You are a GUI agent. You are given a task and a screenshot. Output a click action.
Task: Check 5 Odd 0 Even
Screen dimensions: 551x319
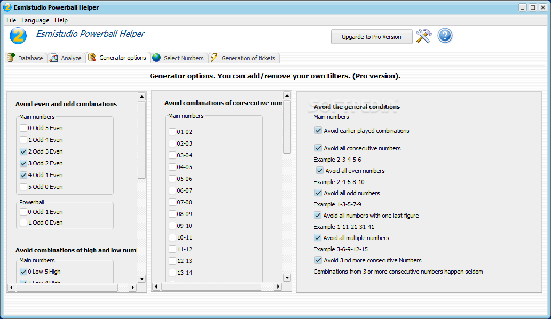point(23,187)
